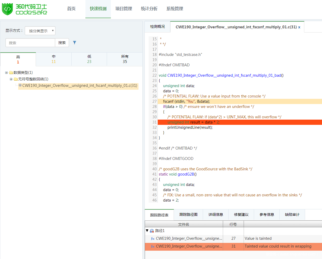The width and height of the screenshot is (322, 259).
Task: Collapse the 数据类型(1) tree node
Action: pos(7,73)
